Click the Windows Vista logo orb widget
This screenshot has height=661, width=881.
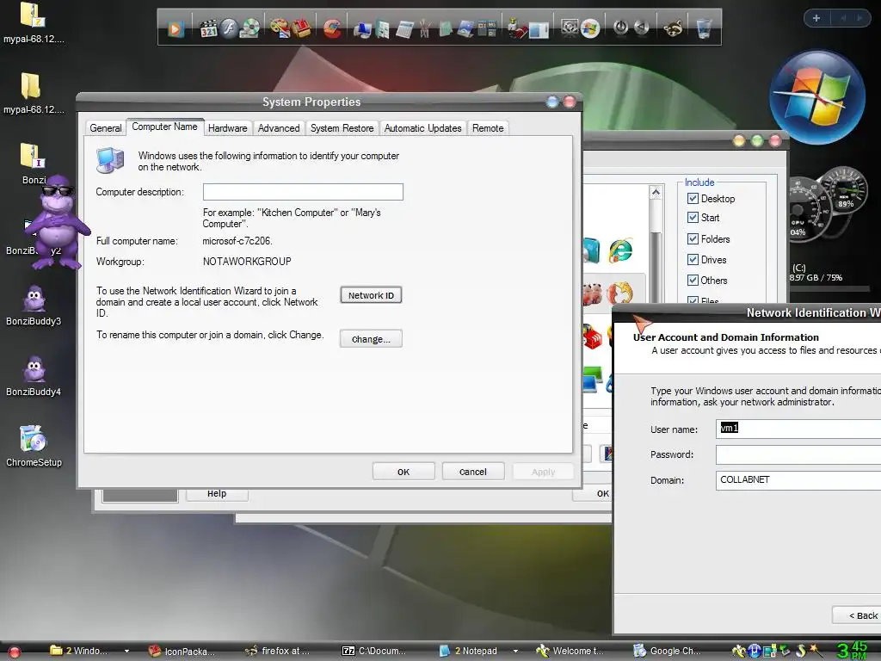pos(817,98)
